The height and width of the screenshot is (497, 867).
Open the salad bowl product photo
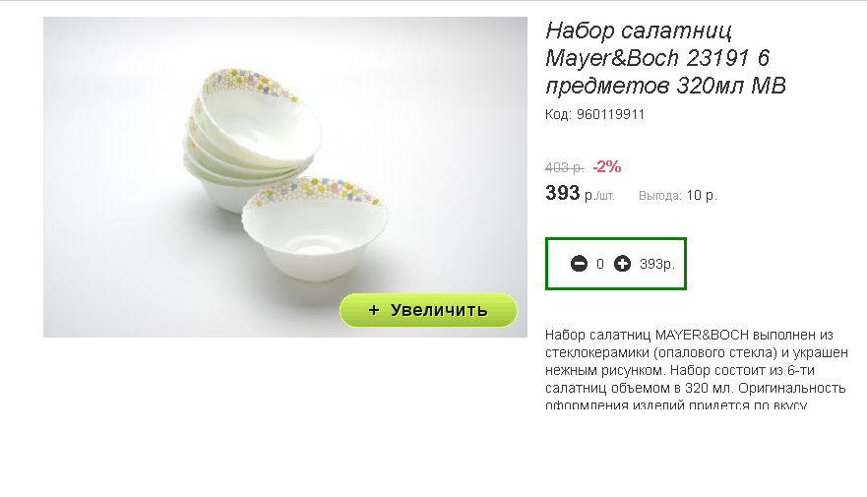click(285, 177)
